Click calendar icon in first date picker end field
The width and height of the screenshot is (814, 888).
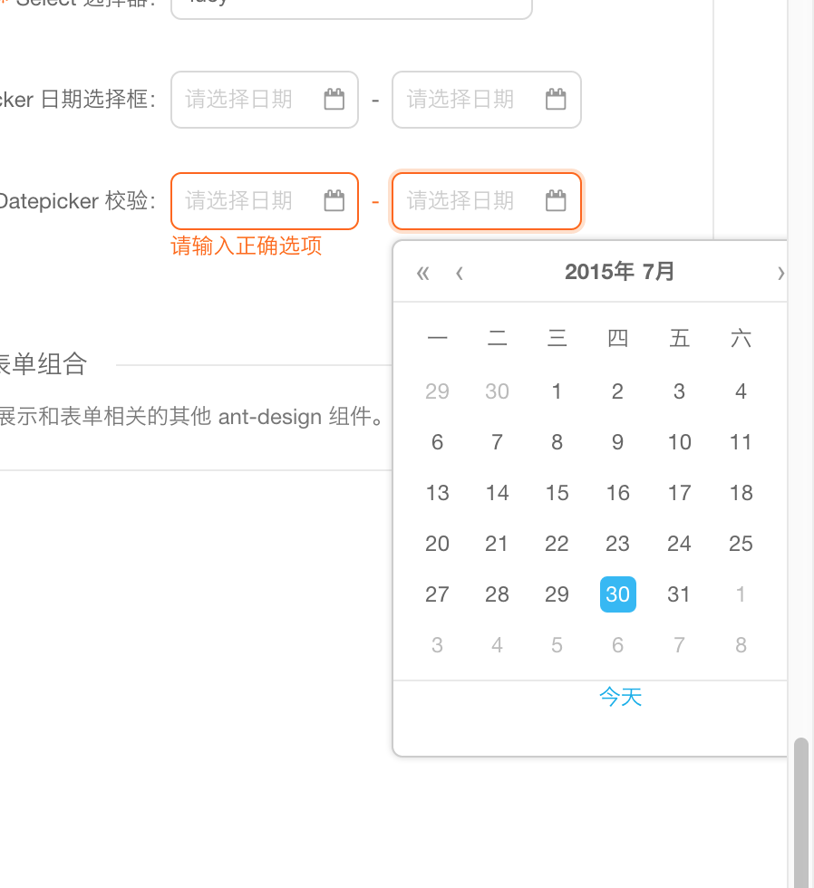click(556, 100)
